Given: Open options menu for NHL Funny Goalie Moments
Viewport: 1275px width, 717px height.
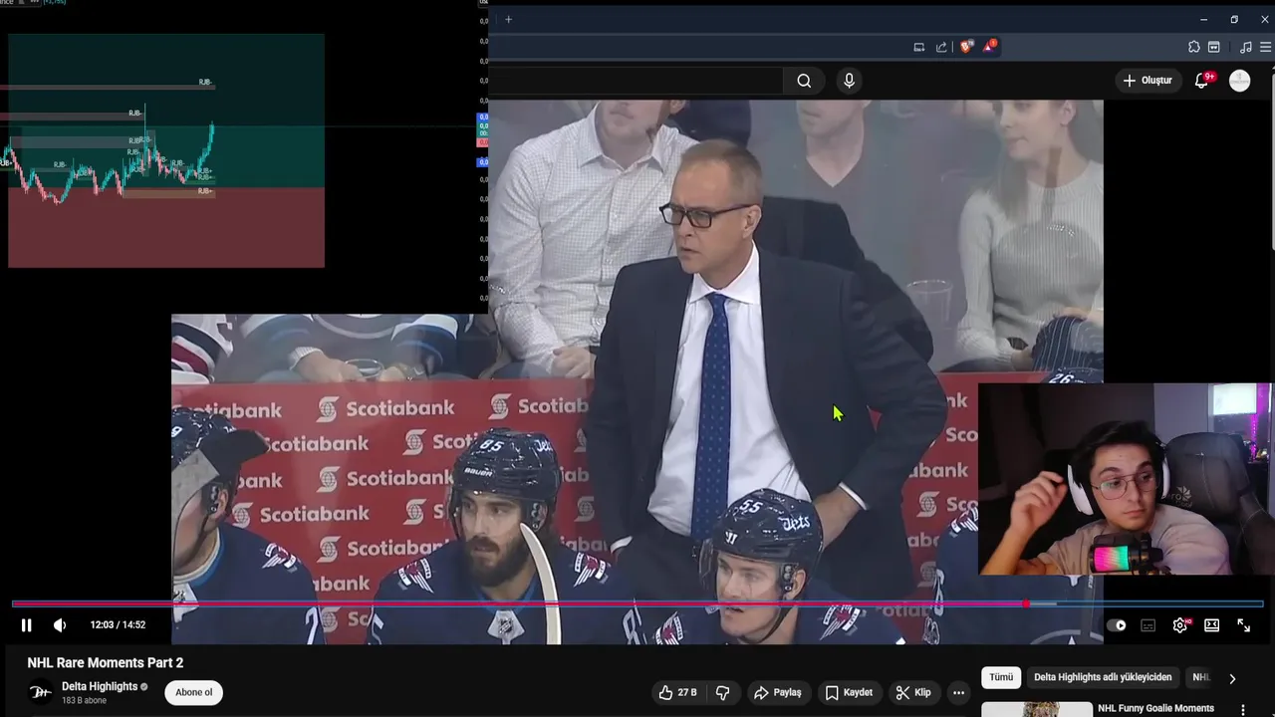Looking at the screenshot, I should pos(1243,710).
